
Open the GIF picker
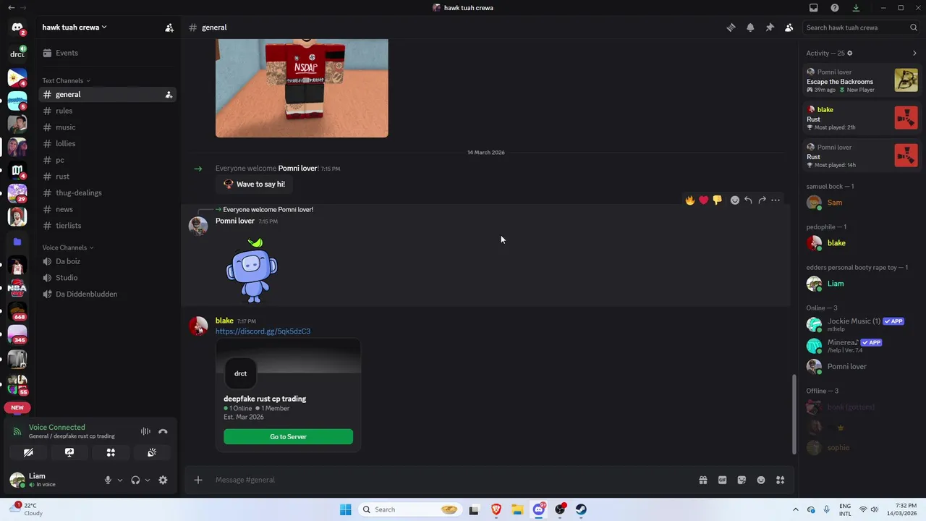point(722,480)
